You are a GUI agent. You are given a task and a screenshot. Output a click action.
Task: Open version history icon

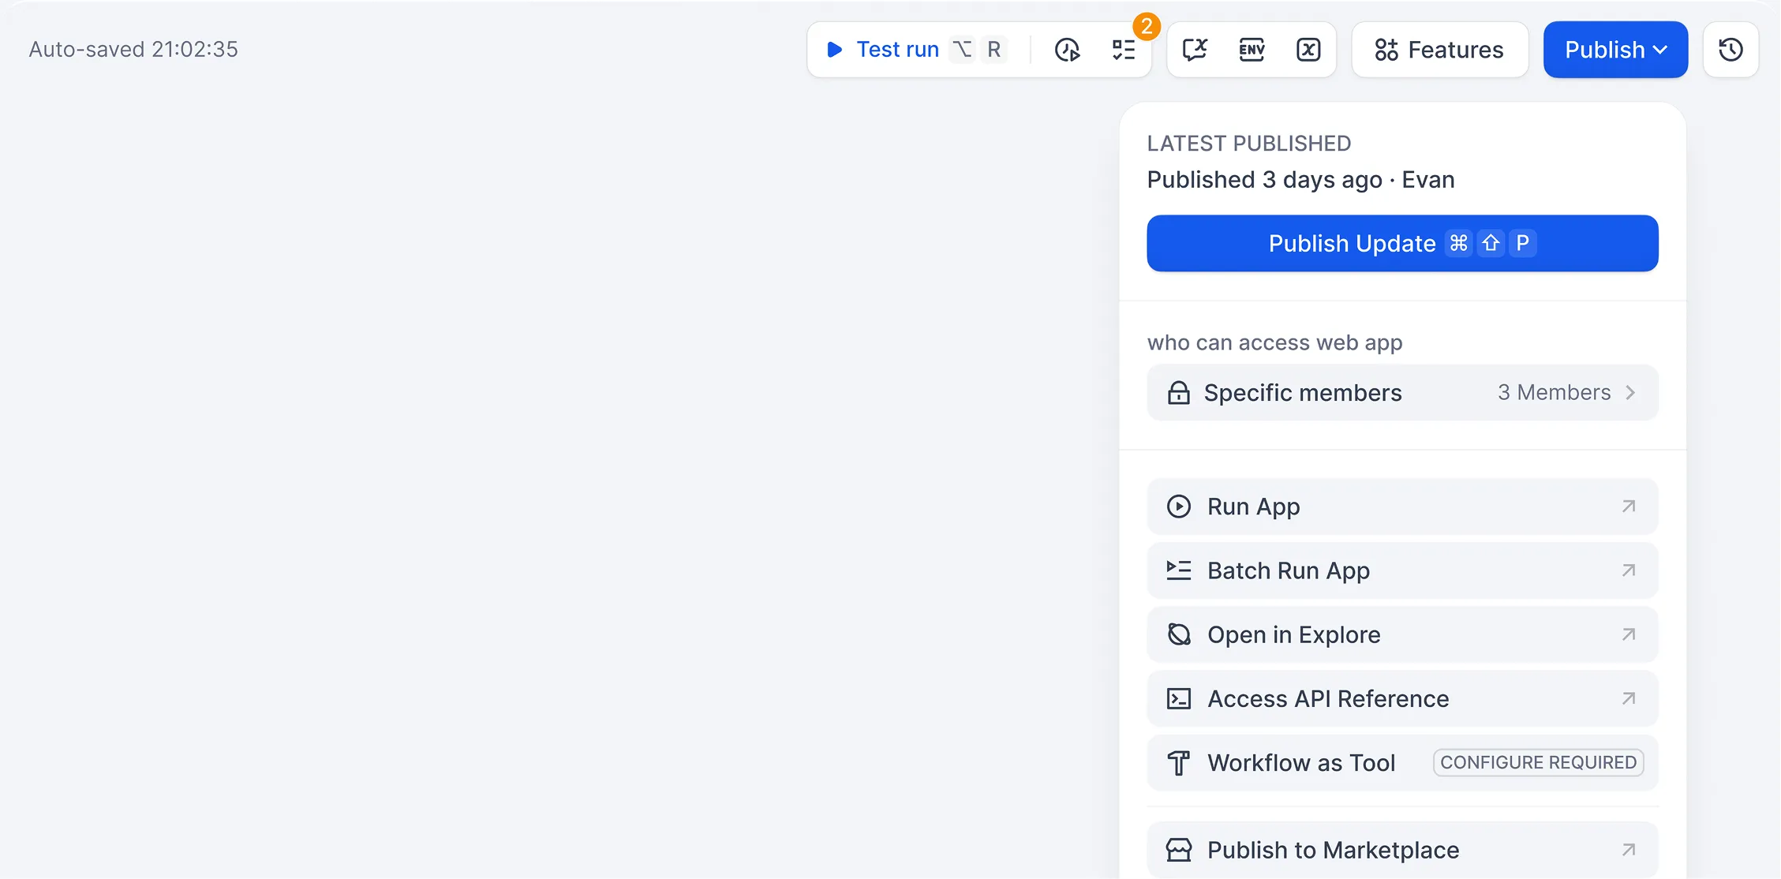(x=1730, y=50)
